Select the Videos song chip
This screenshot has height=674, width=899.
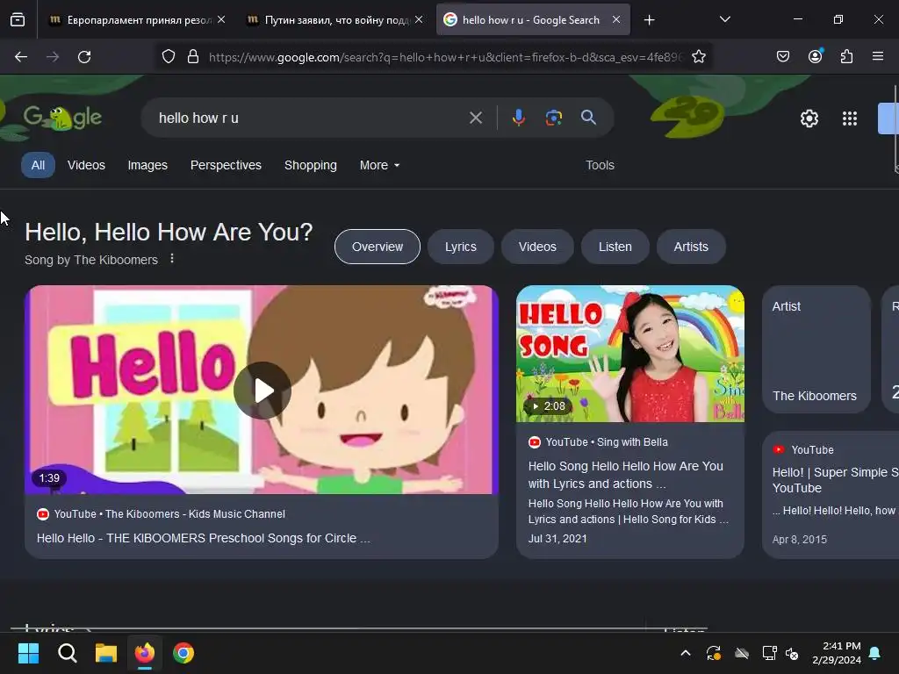point(537,247)
